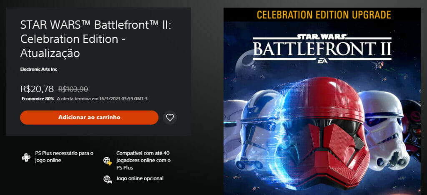Select the game title heading
Viewport: 427px width, 195px height.
tap(96, 39)
